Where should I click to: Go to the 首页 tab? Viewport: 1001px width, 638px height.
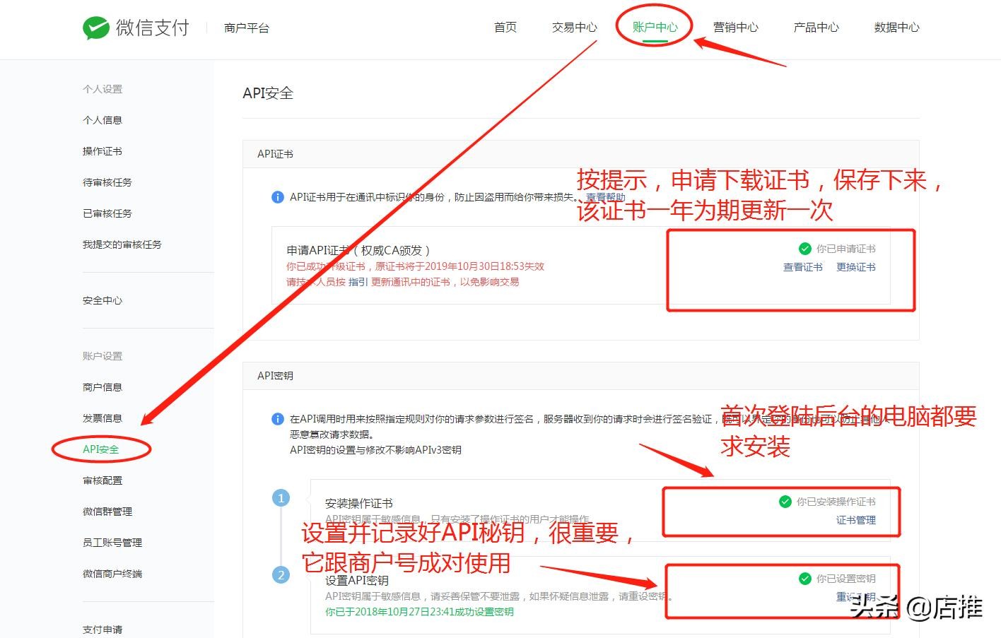coord(505,28)
